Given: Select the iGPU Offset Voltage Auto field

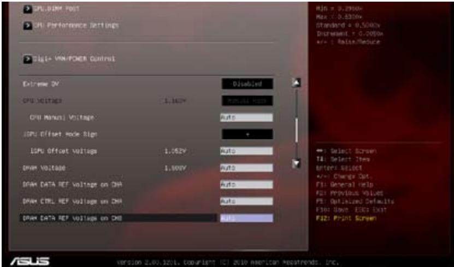Looking at the screenshot, I should pyautogui.click(x=246, y=151).
